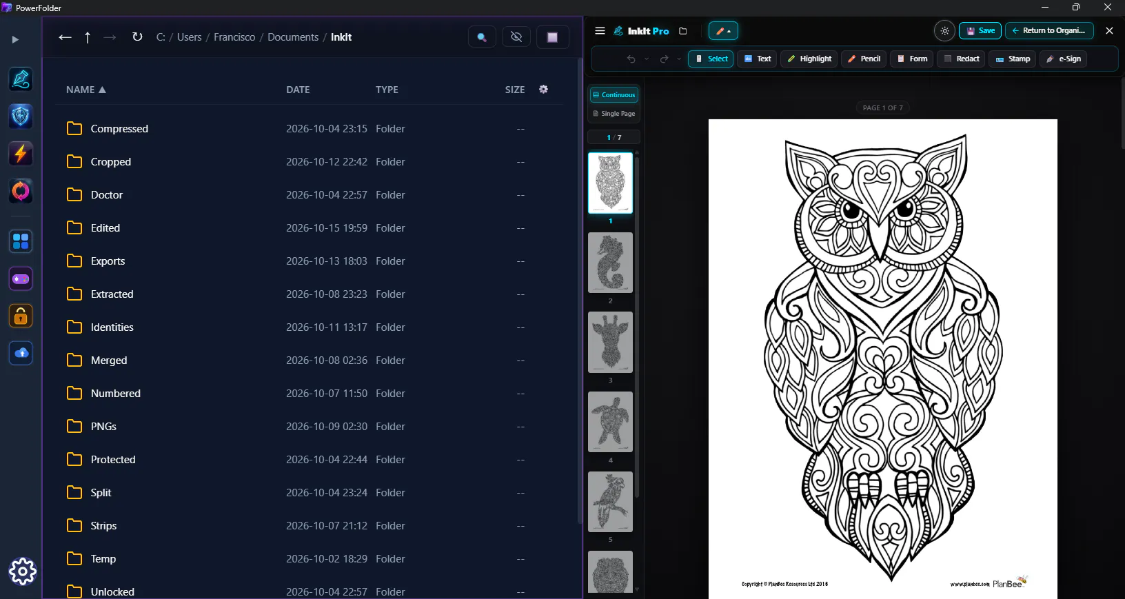Select the page 3 giraffe thumbnail
Screen dimensions: 1125x599
610,343
